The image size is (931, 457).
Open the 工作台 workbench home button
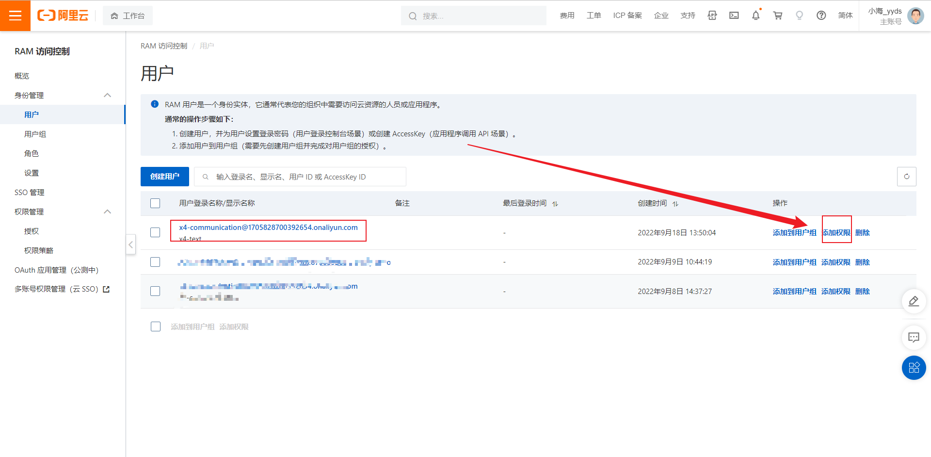coord(128,16)
